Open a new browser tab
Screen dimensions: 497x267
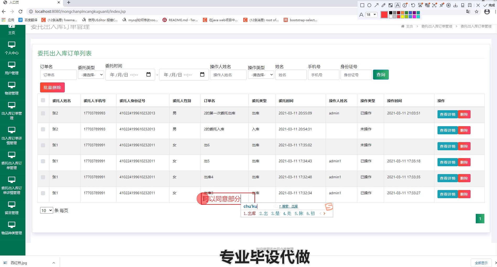tap(69, 3)
